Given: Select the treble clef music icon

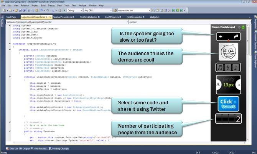Looking at the screenshot, I should 228,67.
